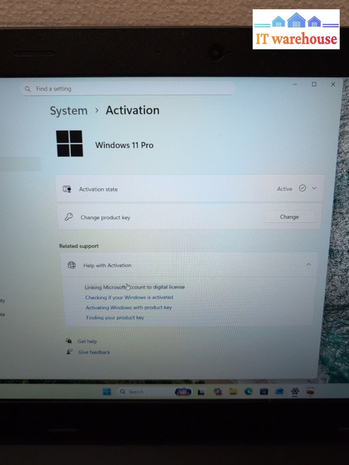
Task: Open Microsoft Store from the taskbar
Action: pos(264,392)
